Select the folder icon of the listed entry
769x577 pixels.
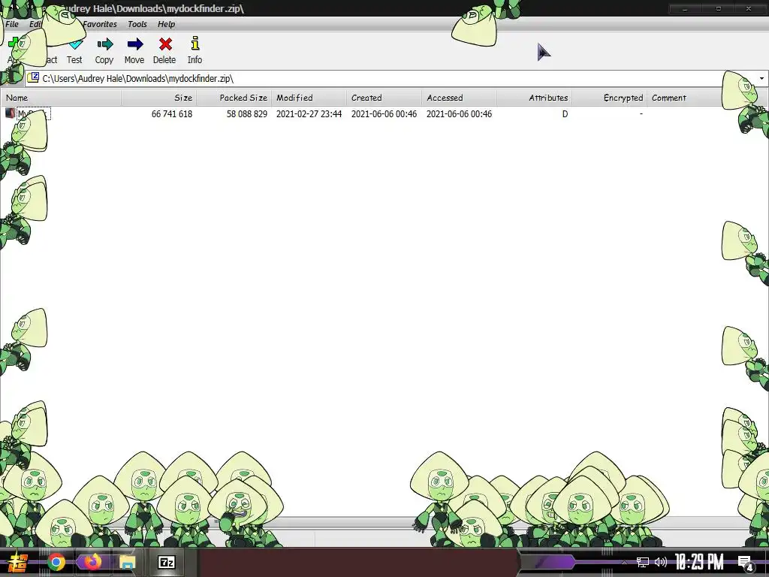pyautogui.click(x=10, y=113)
